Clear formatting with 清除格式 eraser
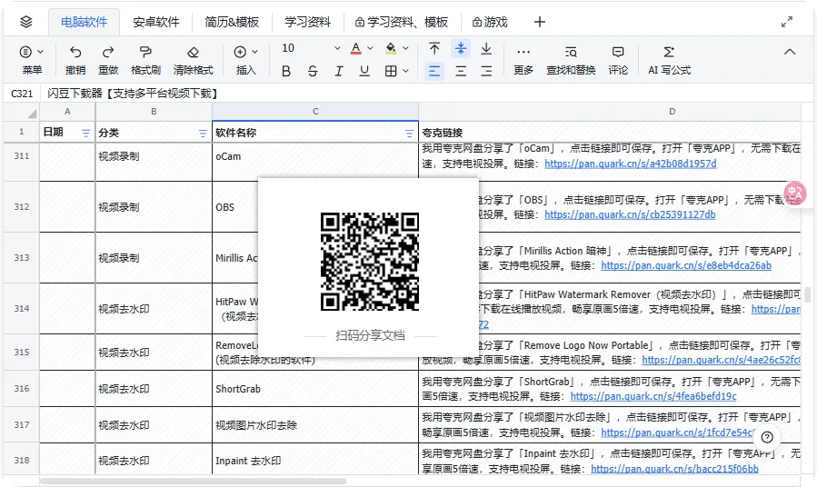This screenshot has width=817, height=487. point(193,52)
